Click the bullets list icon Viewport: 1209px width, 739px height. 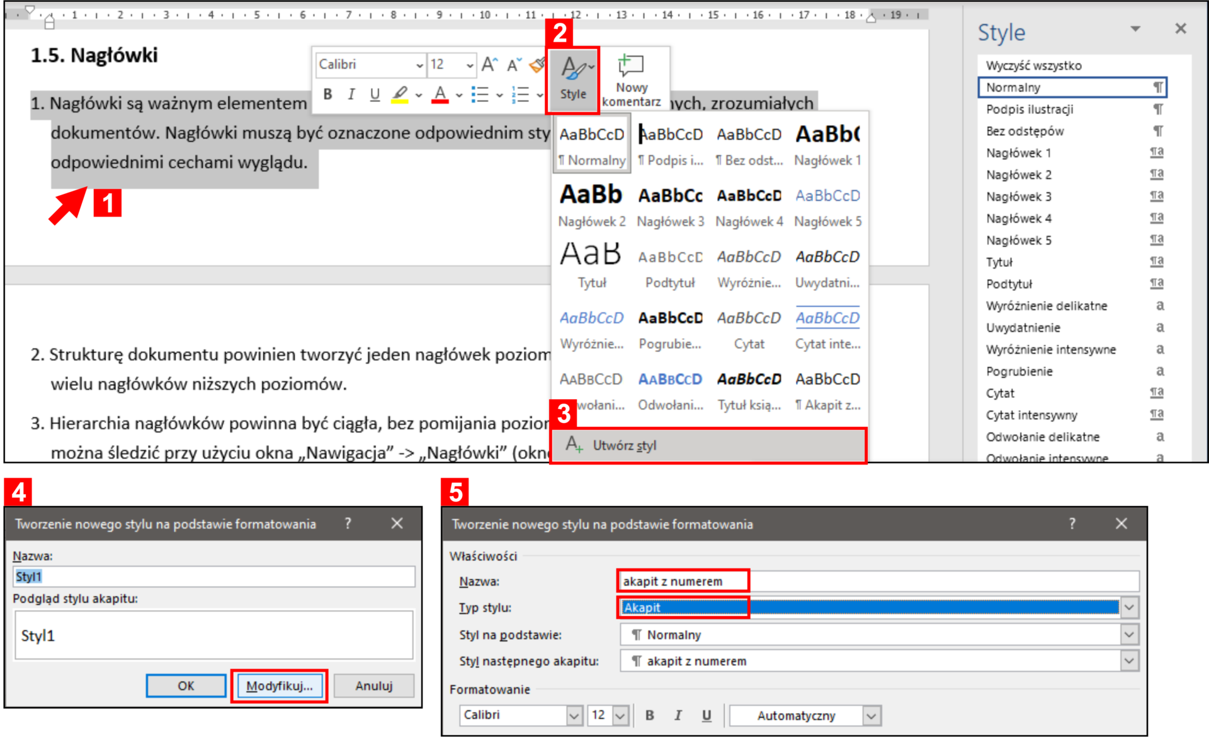(480, 95)
